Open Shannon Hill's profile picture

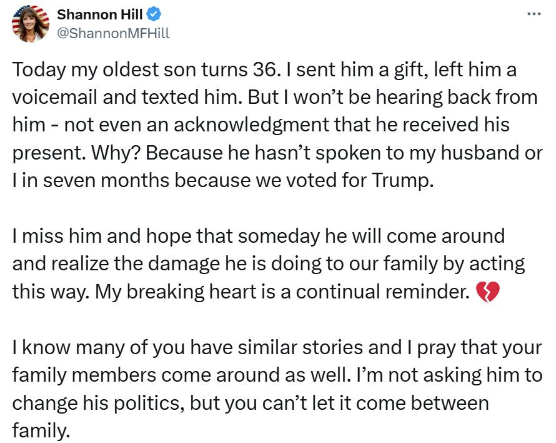point(31,23)
